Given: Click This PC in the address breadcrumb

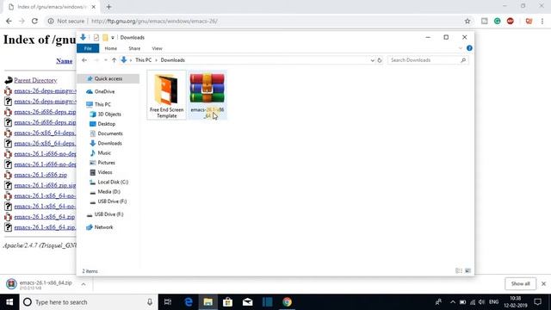Looking at the screenshot, I should point(144,60).
